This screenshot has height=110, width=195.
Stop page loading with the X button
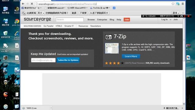[x=32, y=4]
